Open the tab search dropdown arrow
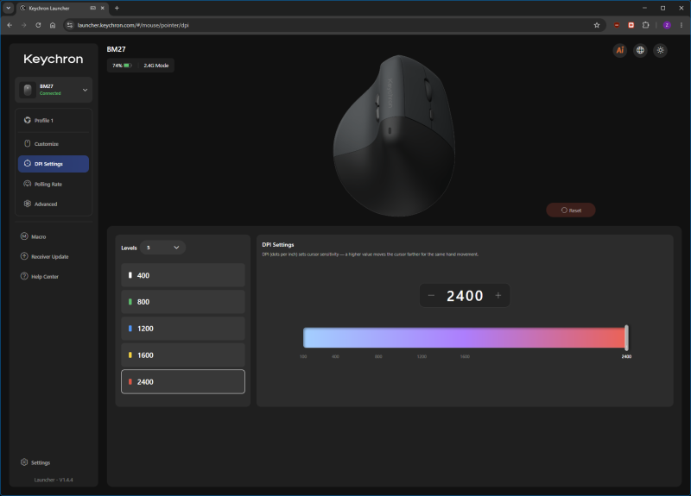 point(8,8)
